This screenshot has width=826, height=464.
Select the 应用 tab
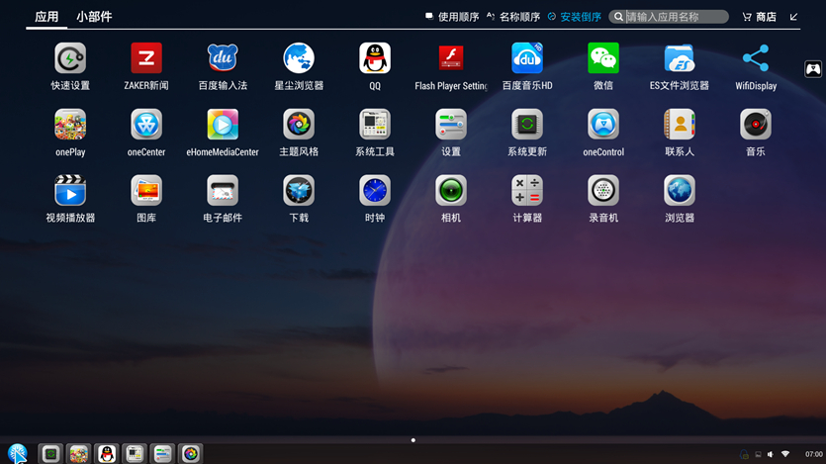tap(46, 17)
